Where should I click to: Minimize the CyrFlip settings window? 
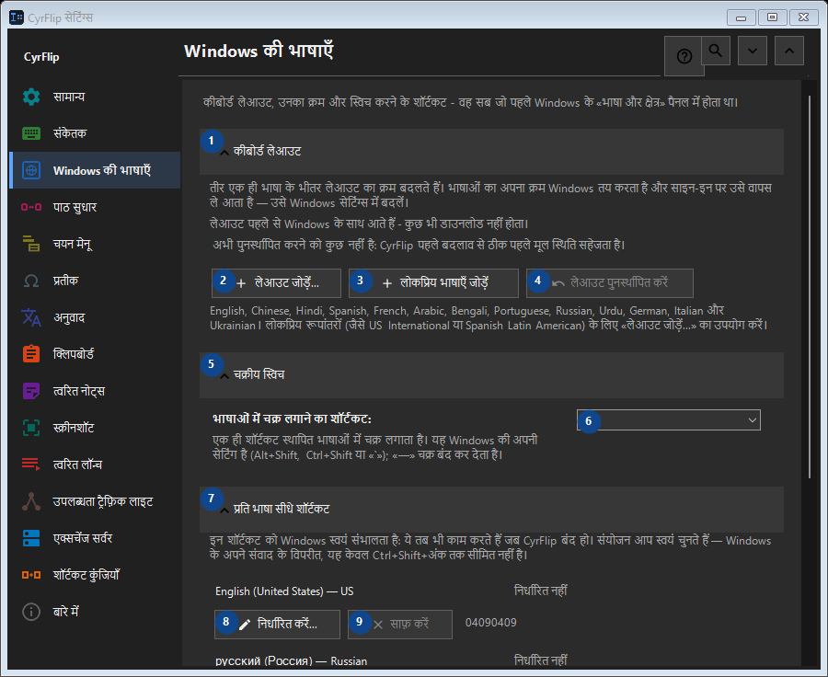(741, 17)
